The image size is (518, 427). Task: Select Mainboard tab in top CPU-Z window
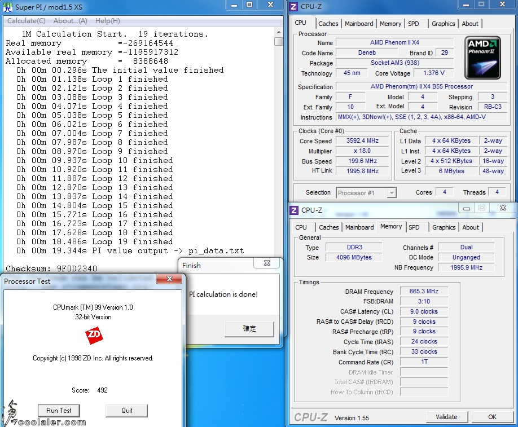[359, 24]
